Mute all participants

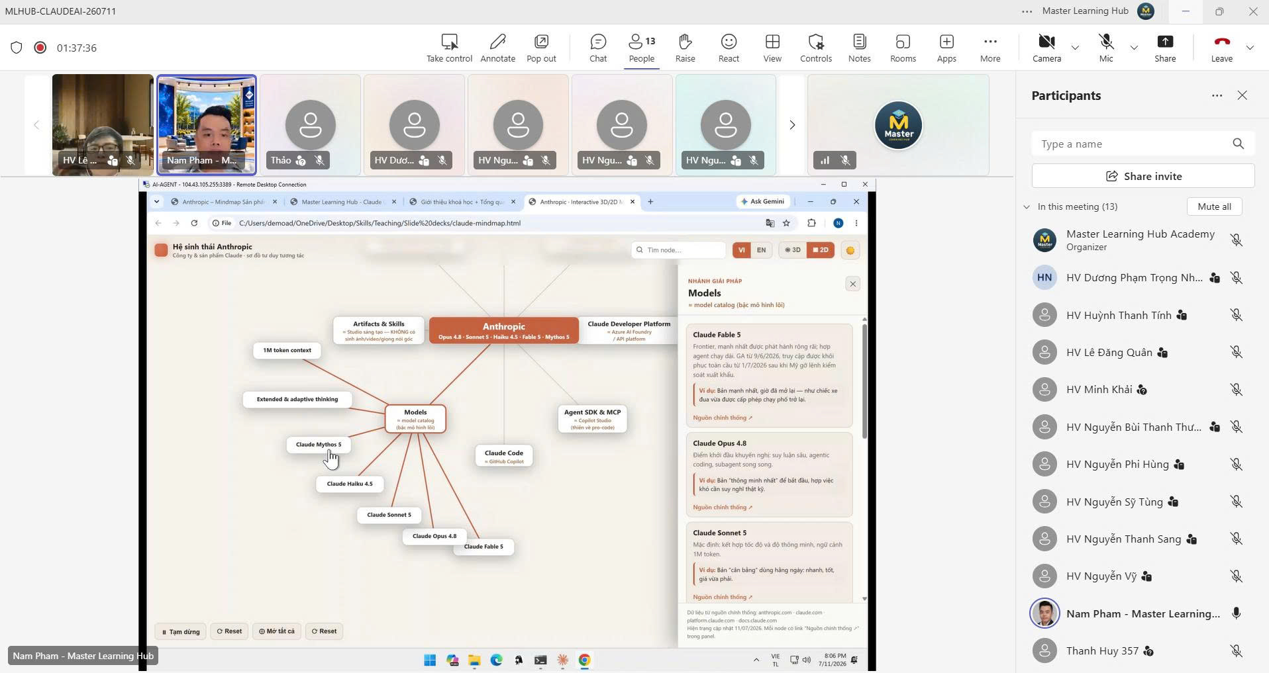(x=1214, y=206)
